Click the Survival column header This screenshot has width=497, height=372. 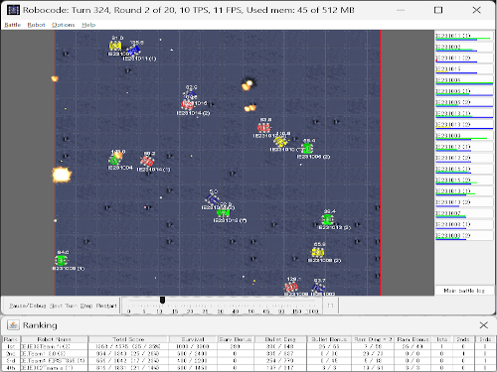(x=193, y=339)
